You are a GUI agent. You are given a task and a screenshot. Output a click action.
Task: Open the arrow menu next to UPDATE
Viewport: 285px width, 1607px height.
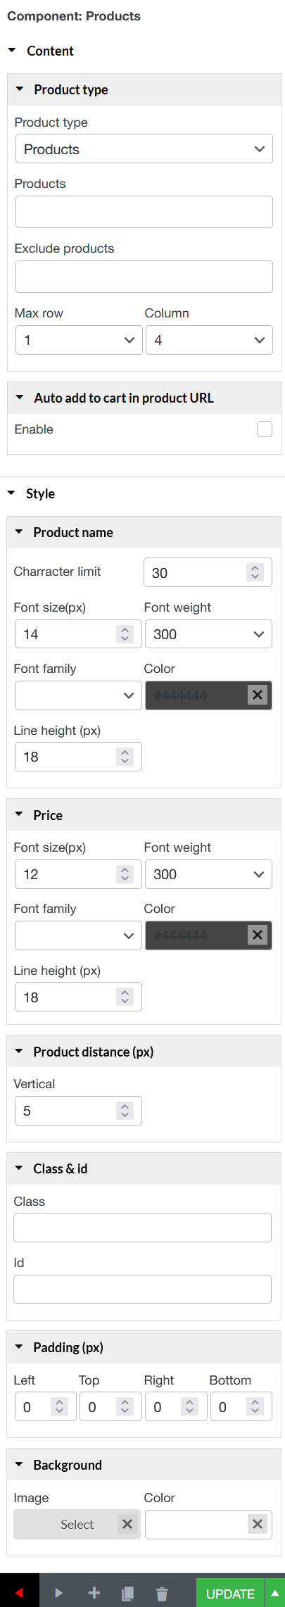pyautogui.click(x=275, y=1593)
